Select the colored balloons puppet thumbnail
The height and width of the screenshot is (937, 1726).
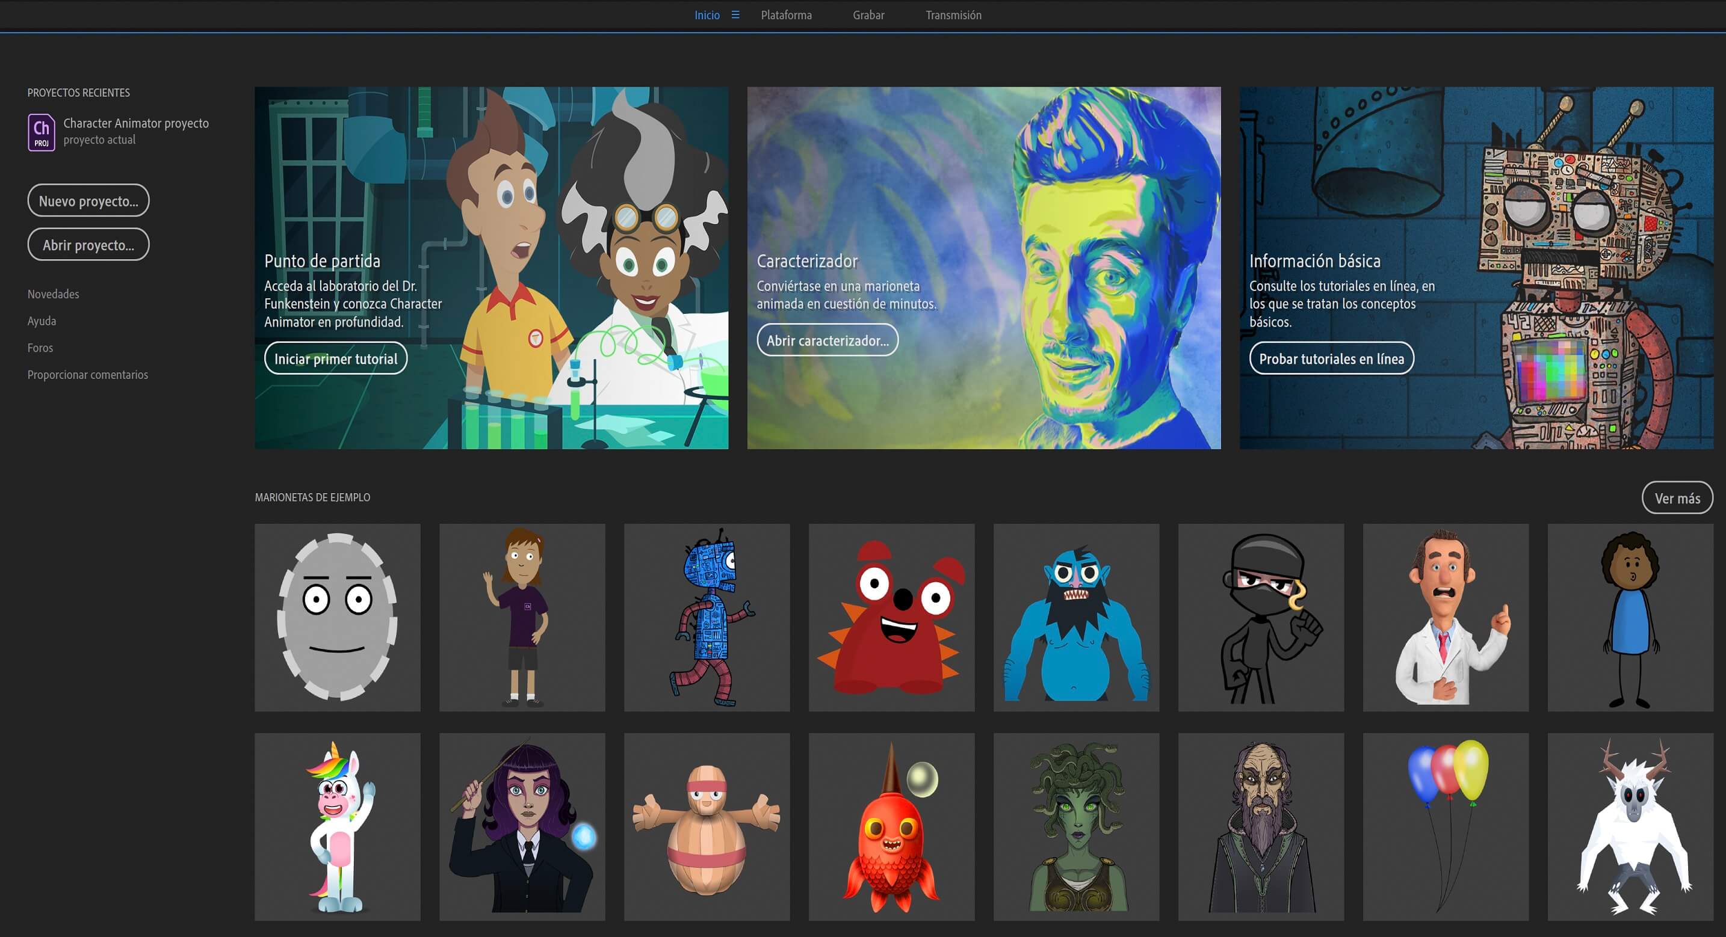1446,826
